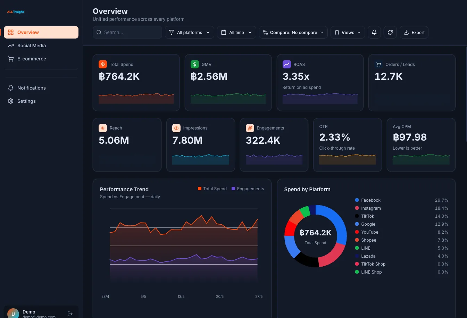This screenshot has width=467, height=318.
Task: Open the E-commerce section
Action: point(41,59)
